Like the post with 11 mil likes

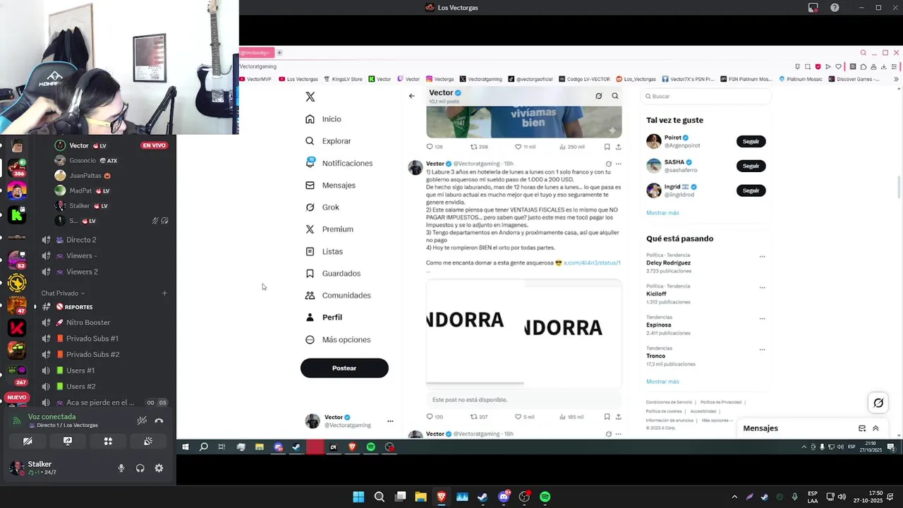pyautogui.click(x=518, y=147)
